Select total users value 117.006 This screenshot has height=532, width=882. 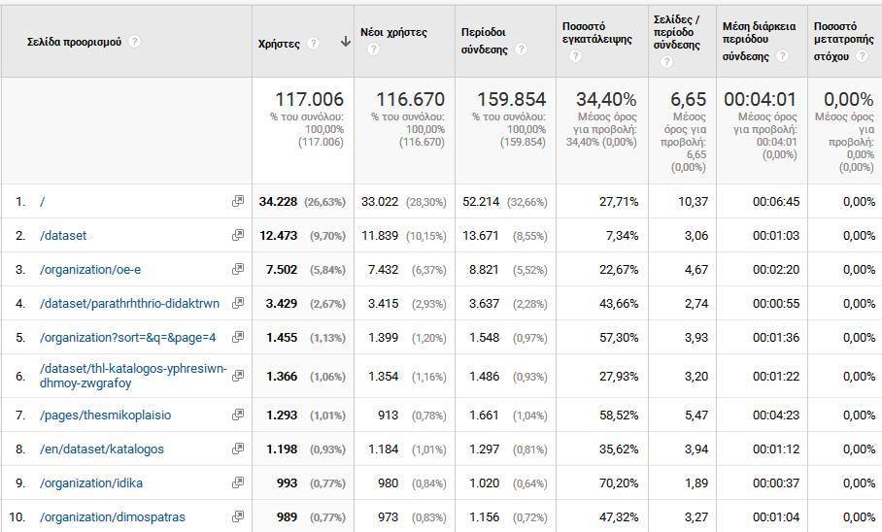309,100
